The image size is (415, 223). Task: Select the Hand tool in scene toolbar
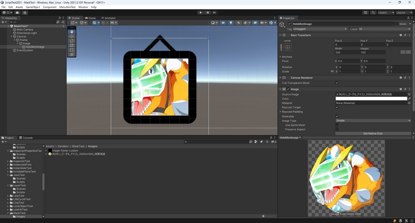(72, 32)
